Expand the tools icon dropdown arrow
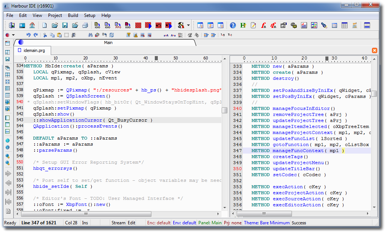The width and height of the screenshot is (387, 233). [189, 26]
